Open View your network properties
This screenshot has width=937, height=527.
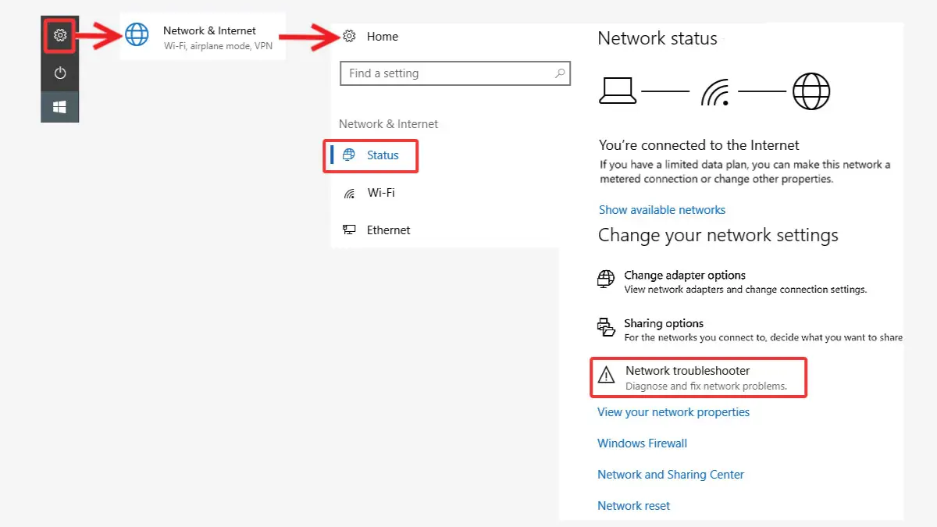pyautogui.click(x=673, y=411)
